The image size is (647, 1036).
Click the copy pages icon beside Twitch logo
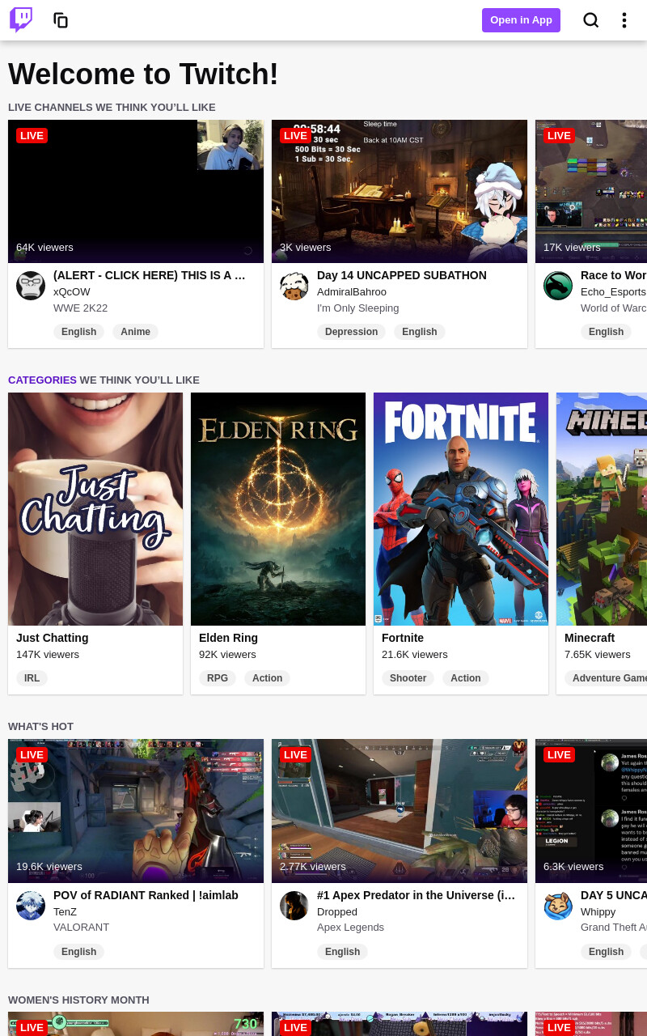tap(61, 20)
